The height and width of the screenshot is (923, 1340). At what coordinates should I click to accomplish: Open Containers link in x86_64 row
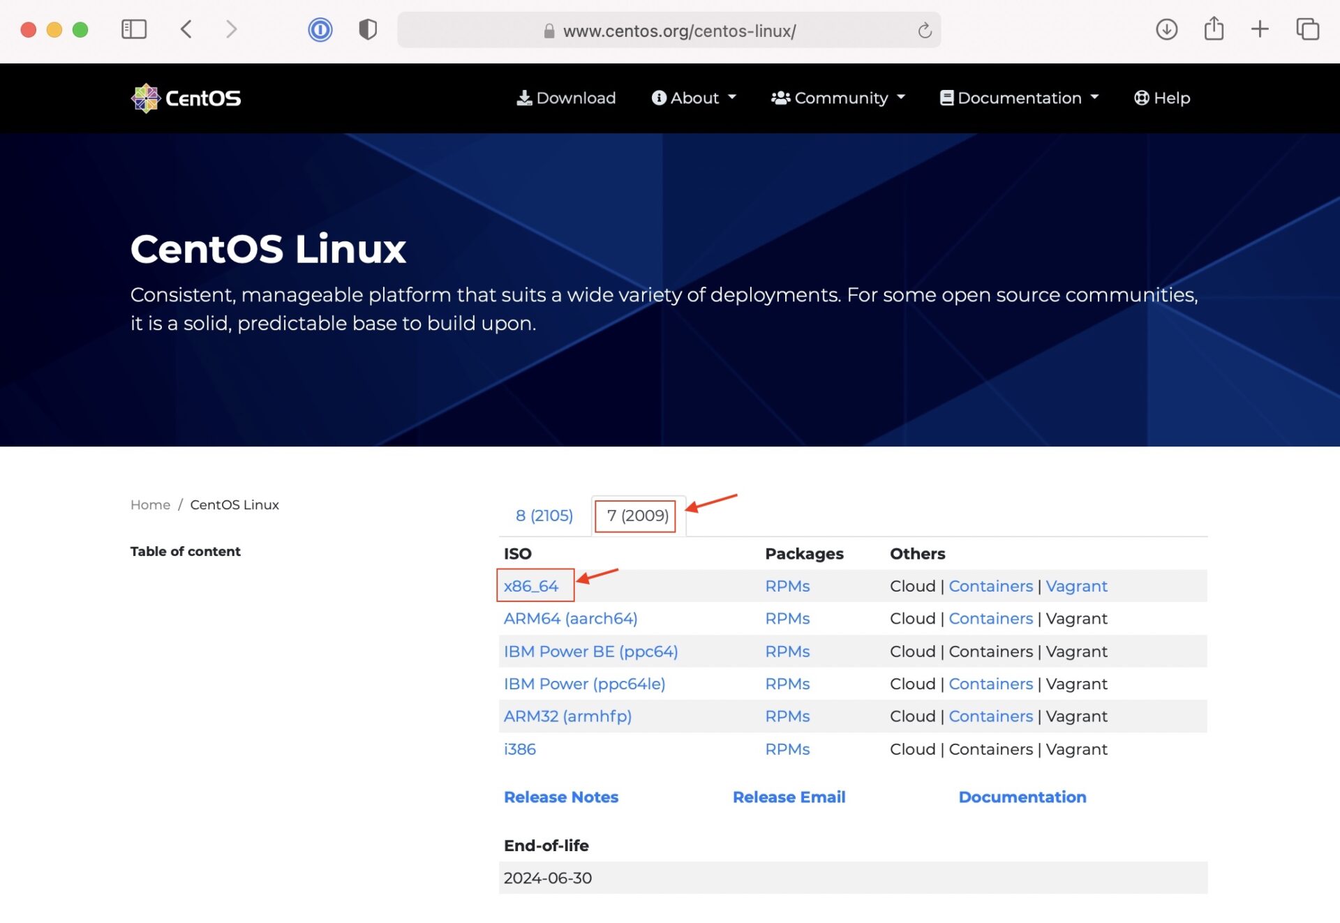coord(990,586)
